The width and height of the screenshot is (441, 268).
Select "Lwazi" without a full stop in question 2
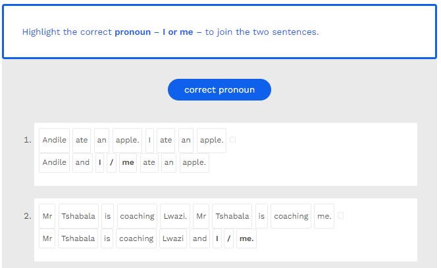pos(174,239)
